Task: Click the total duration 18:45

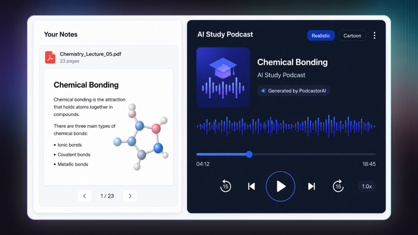Action: pyautogui.click(x=369, y=164)
